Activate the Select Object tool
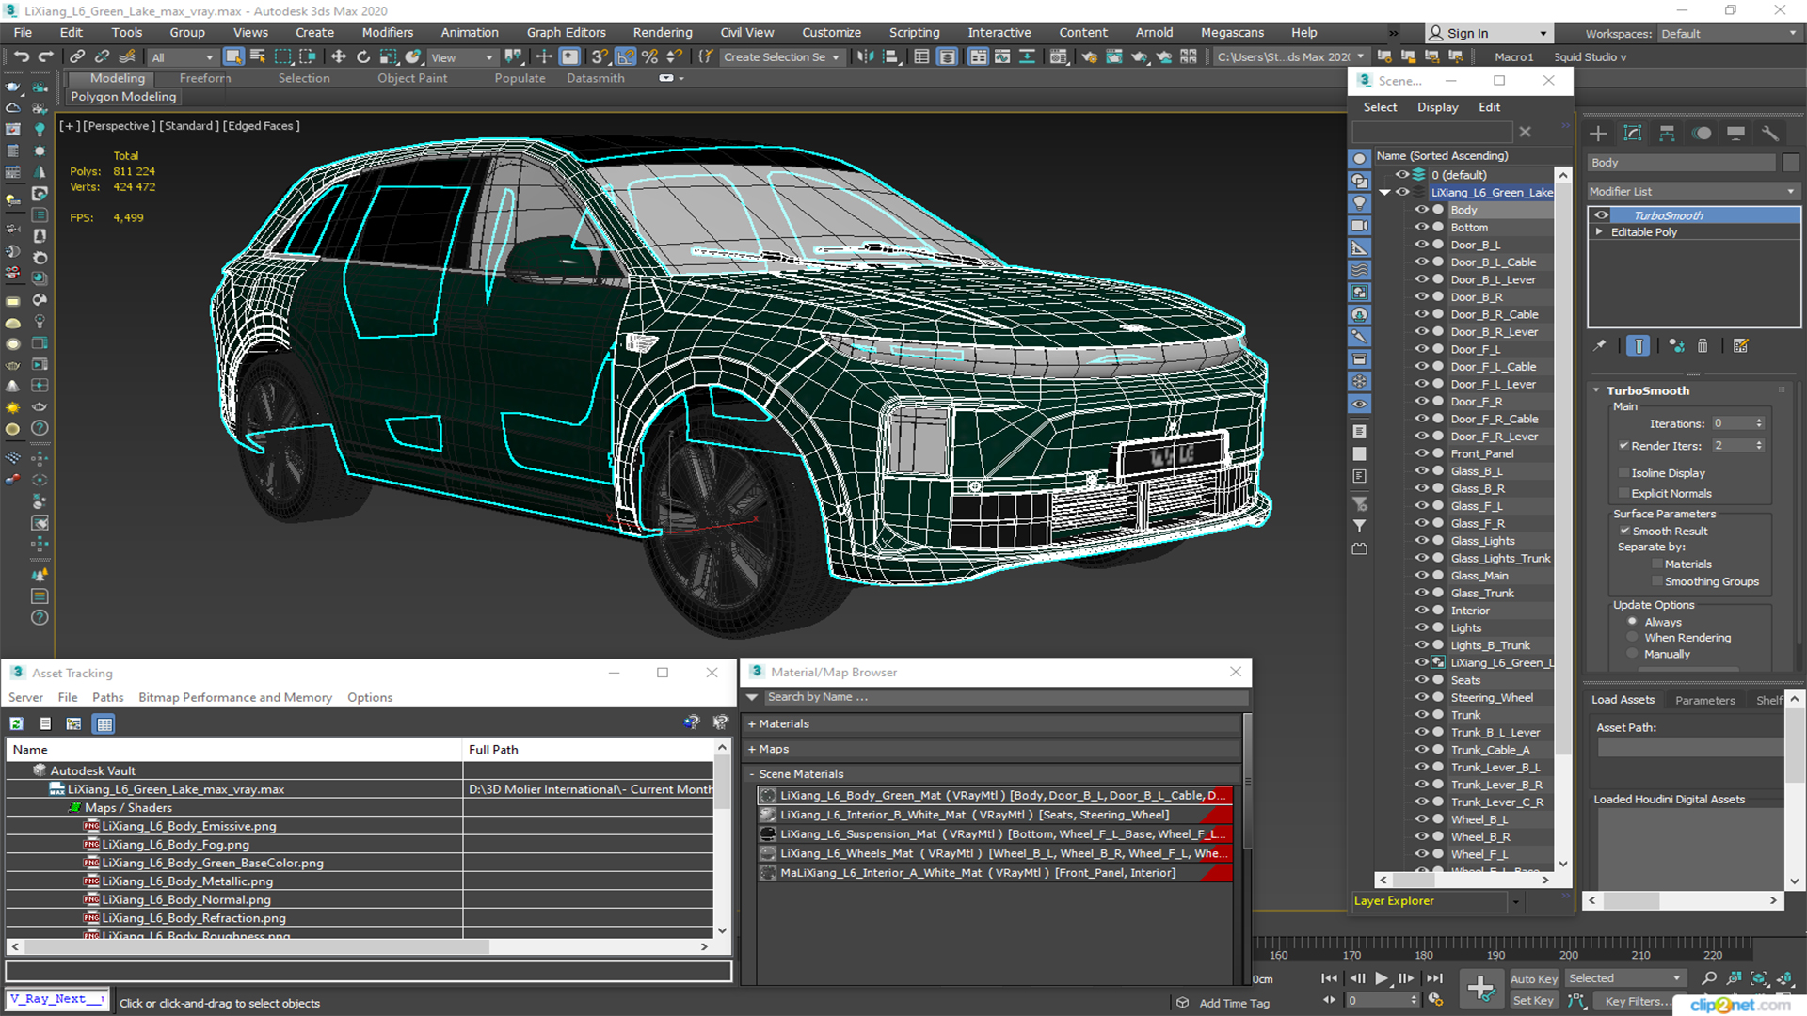 click(x=233, y=57)
